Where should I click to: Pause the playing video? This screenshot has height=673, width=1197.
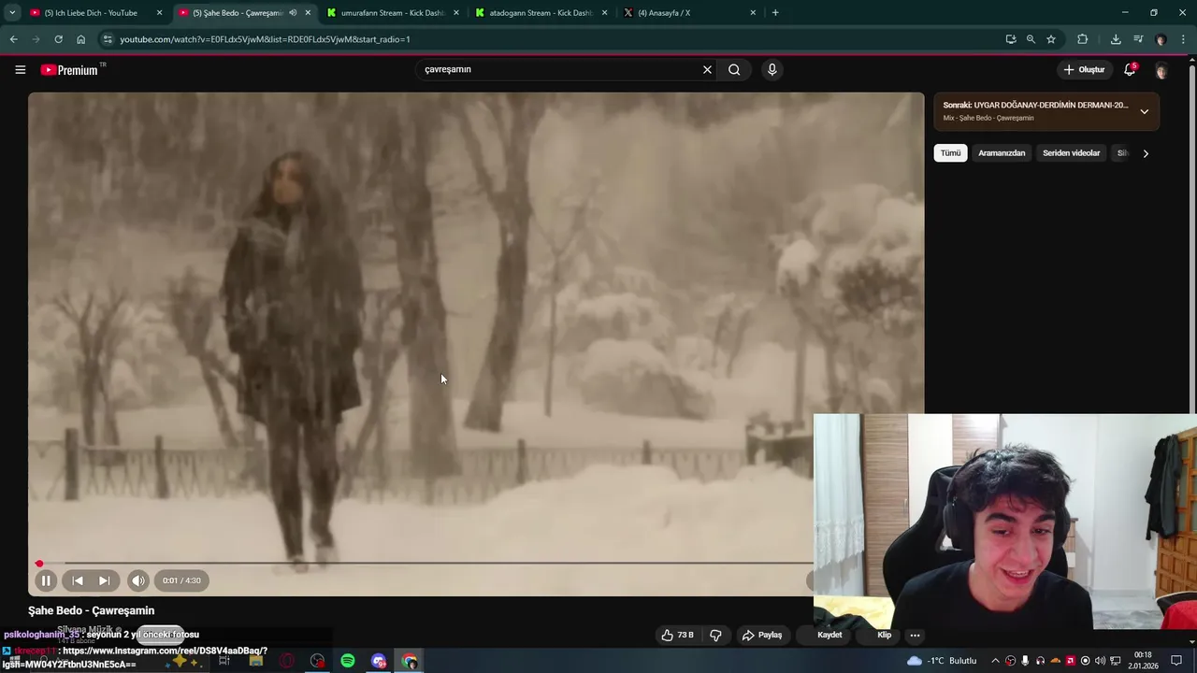click(x=45, y=580)
